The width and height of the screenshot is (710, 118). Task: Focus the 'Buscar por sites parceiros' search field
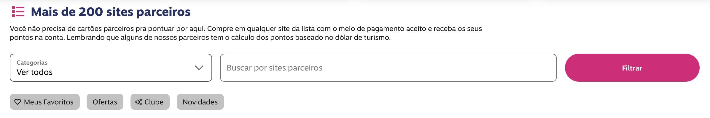[x=388, y=68]
